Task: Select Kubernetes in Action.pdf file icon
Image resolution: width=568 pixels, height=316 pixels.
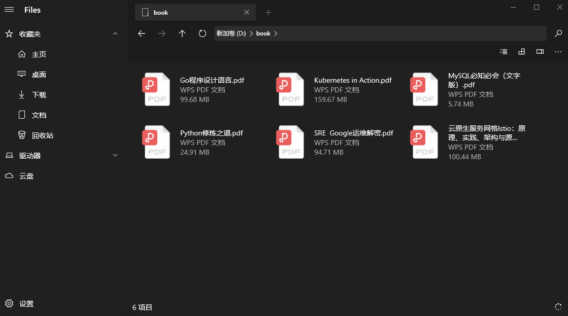Action: coord(290,89)
